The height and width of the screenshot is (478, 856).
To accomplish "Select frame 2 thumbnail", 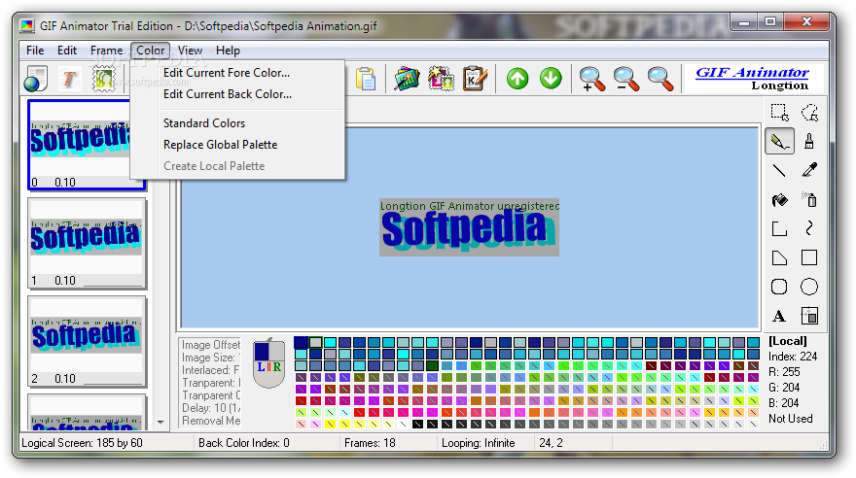I will [87, 342].
